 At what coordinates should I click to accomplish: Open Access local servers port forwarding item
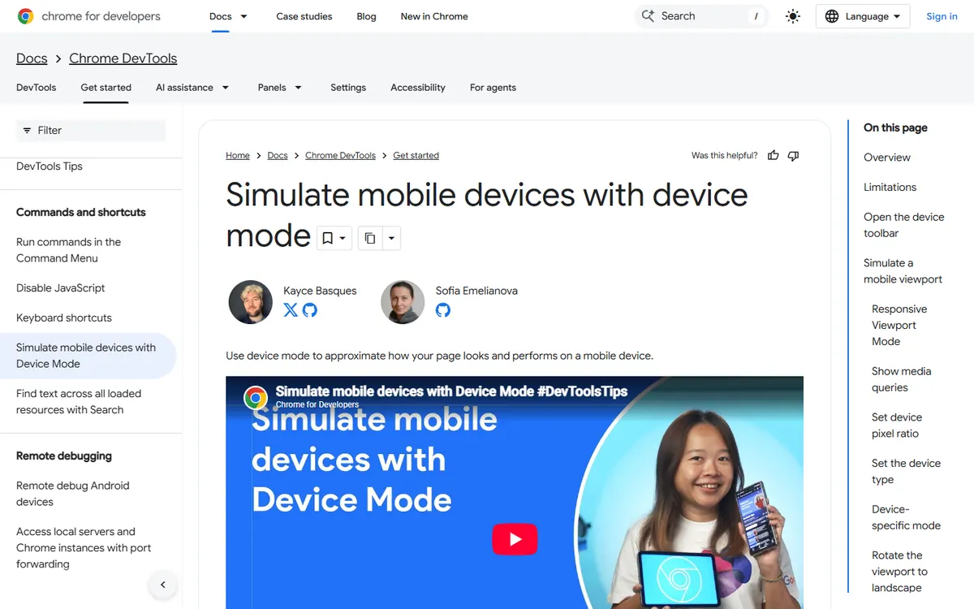pyautogui.click(x=84, y=548)
